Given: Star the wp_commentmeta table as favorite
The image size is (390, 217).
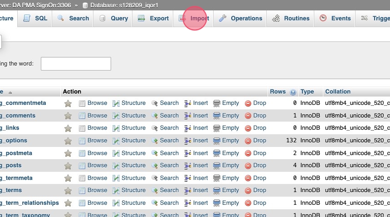Looking at the screenshot, I should click(x=68, y=104).
